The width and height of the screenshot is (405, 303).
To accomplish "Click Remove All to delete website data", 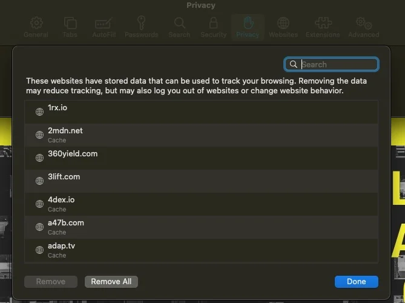I will [111, 282].
